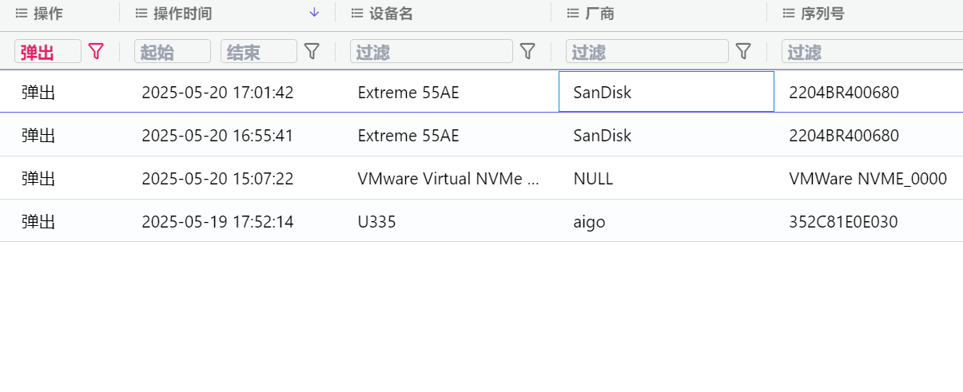Click the 起始 start time filter field
The width and height of the screenshot is (963, 392).
coord(173,51)
